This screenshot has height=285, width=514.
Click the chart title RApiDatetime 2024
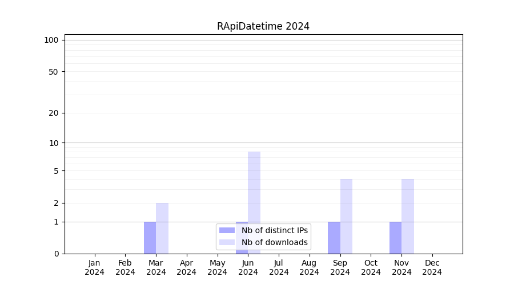point(263,26)
